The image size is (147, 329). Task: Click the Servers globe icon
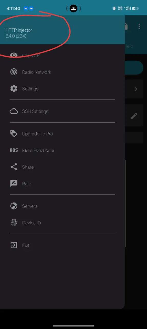[14, 206]
